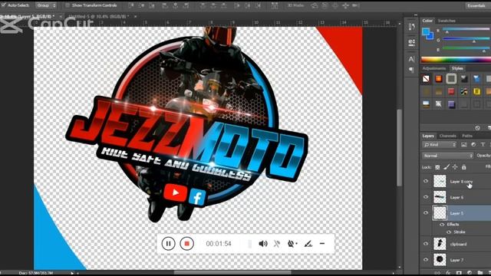Toggle Lock position icon
The image size is (491, 276).
[x=455, y=167]
